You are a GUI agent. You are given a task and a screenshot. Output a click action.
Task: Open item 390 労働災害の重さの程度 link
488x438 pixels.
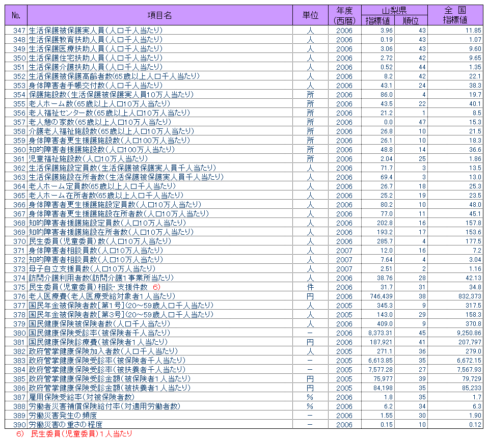tap(65, 425)
